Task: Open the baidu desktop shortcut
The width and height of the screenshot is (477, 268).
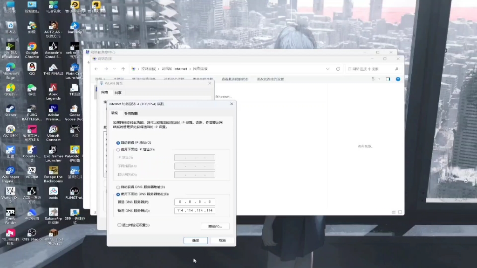Action: coord(53,194)
